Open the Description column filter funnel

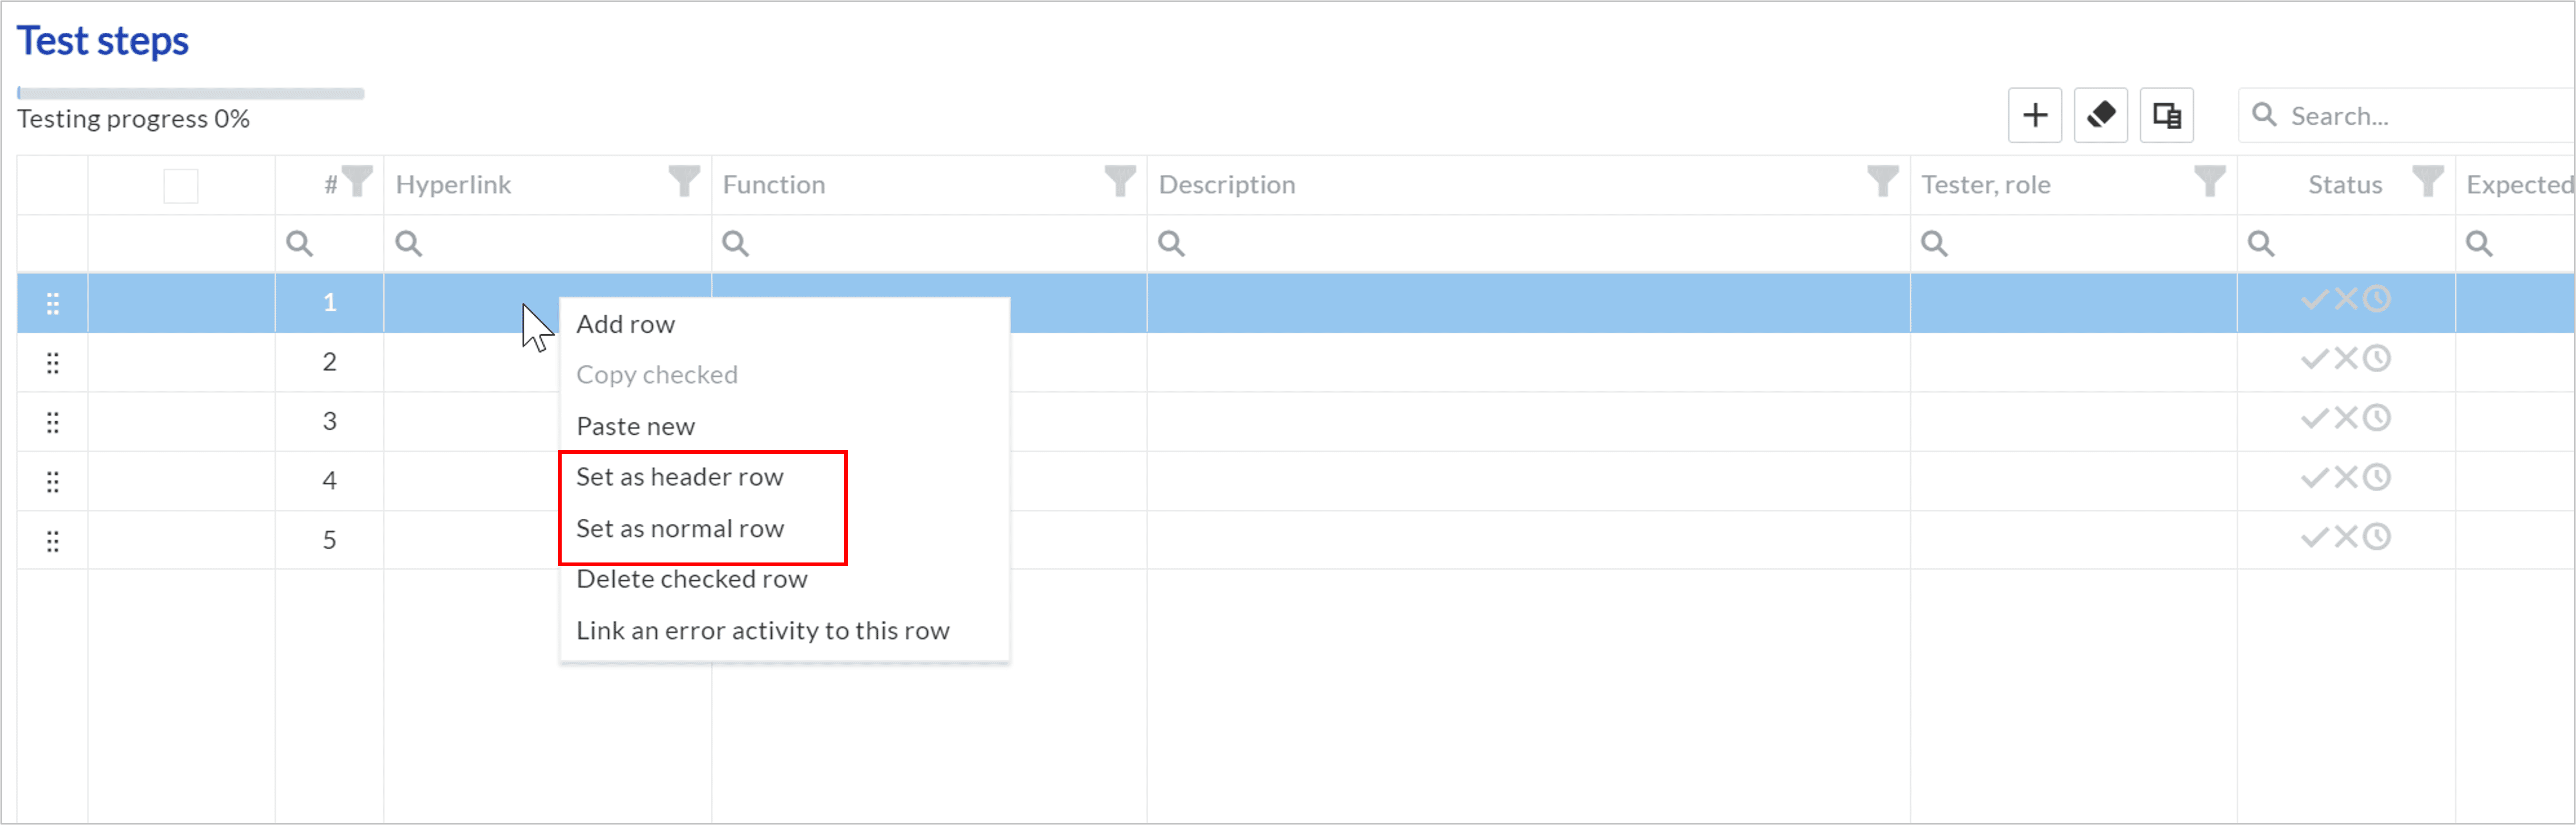(x=1883, y=182)
